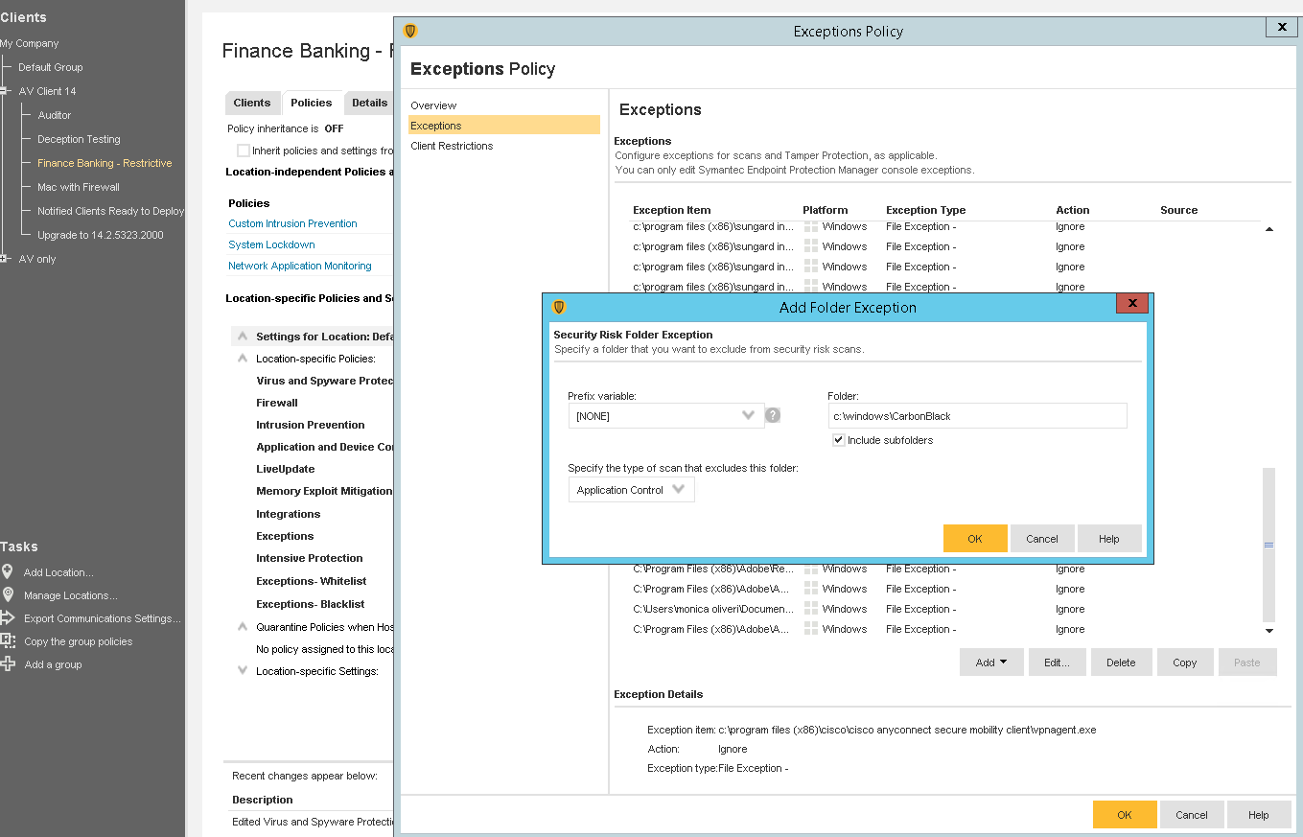Toggle the Include subfolders checkbox
This screenshot has width=1303, height=837.
coord(839,440)
